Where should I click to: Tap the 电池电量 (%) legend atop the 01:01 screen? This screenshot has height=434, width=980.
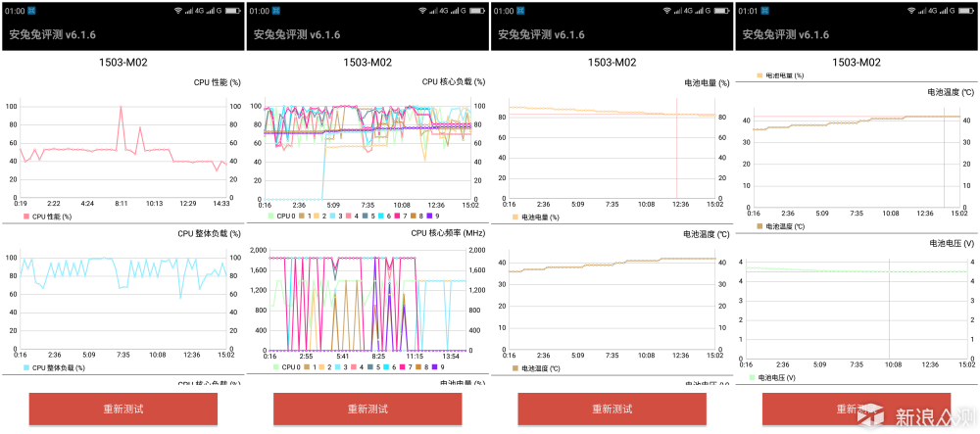click(x=781, y=74)
